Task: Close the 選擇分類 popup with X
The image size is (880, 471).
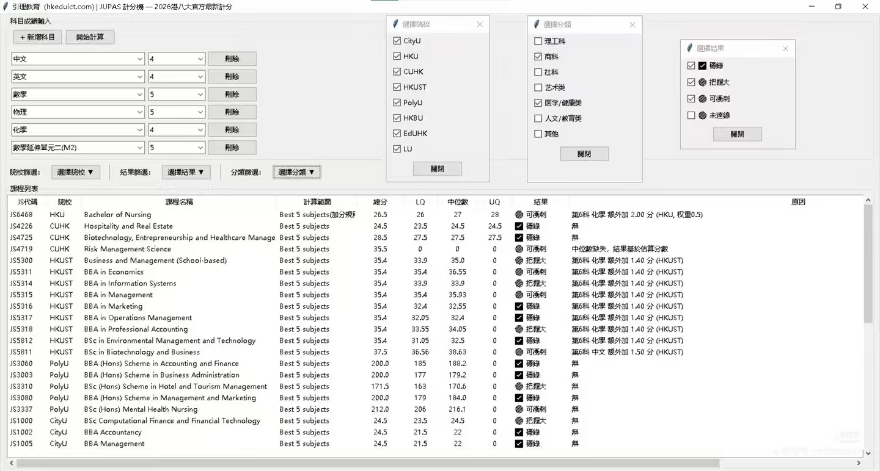Action: [x=632, y=25]
